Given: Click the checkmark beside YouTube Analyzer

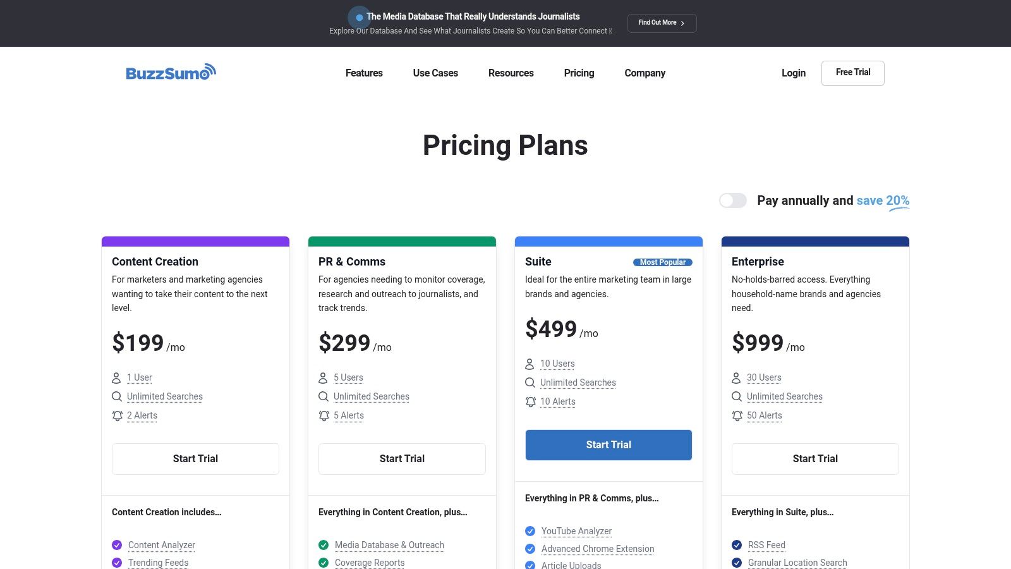Looking at the screenshot, I should click(530, 531).
